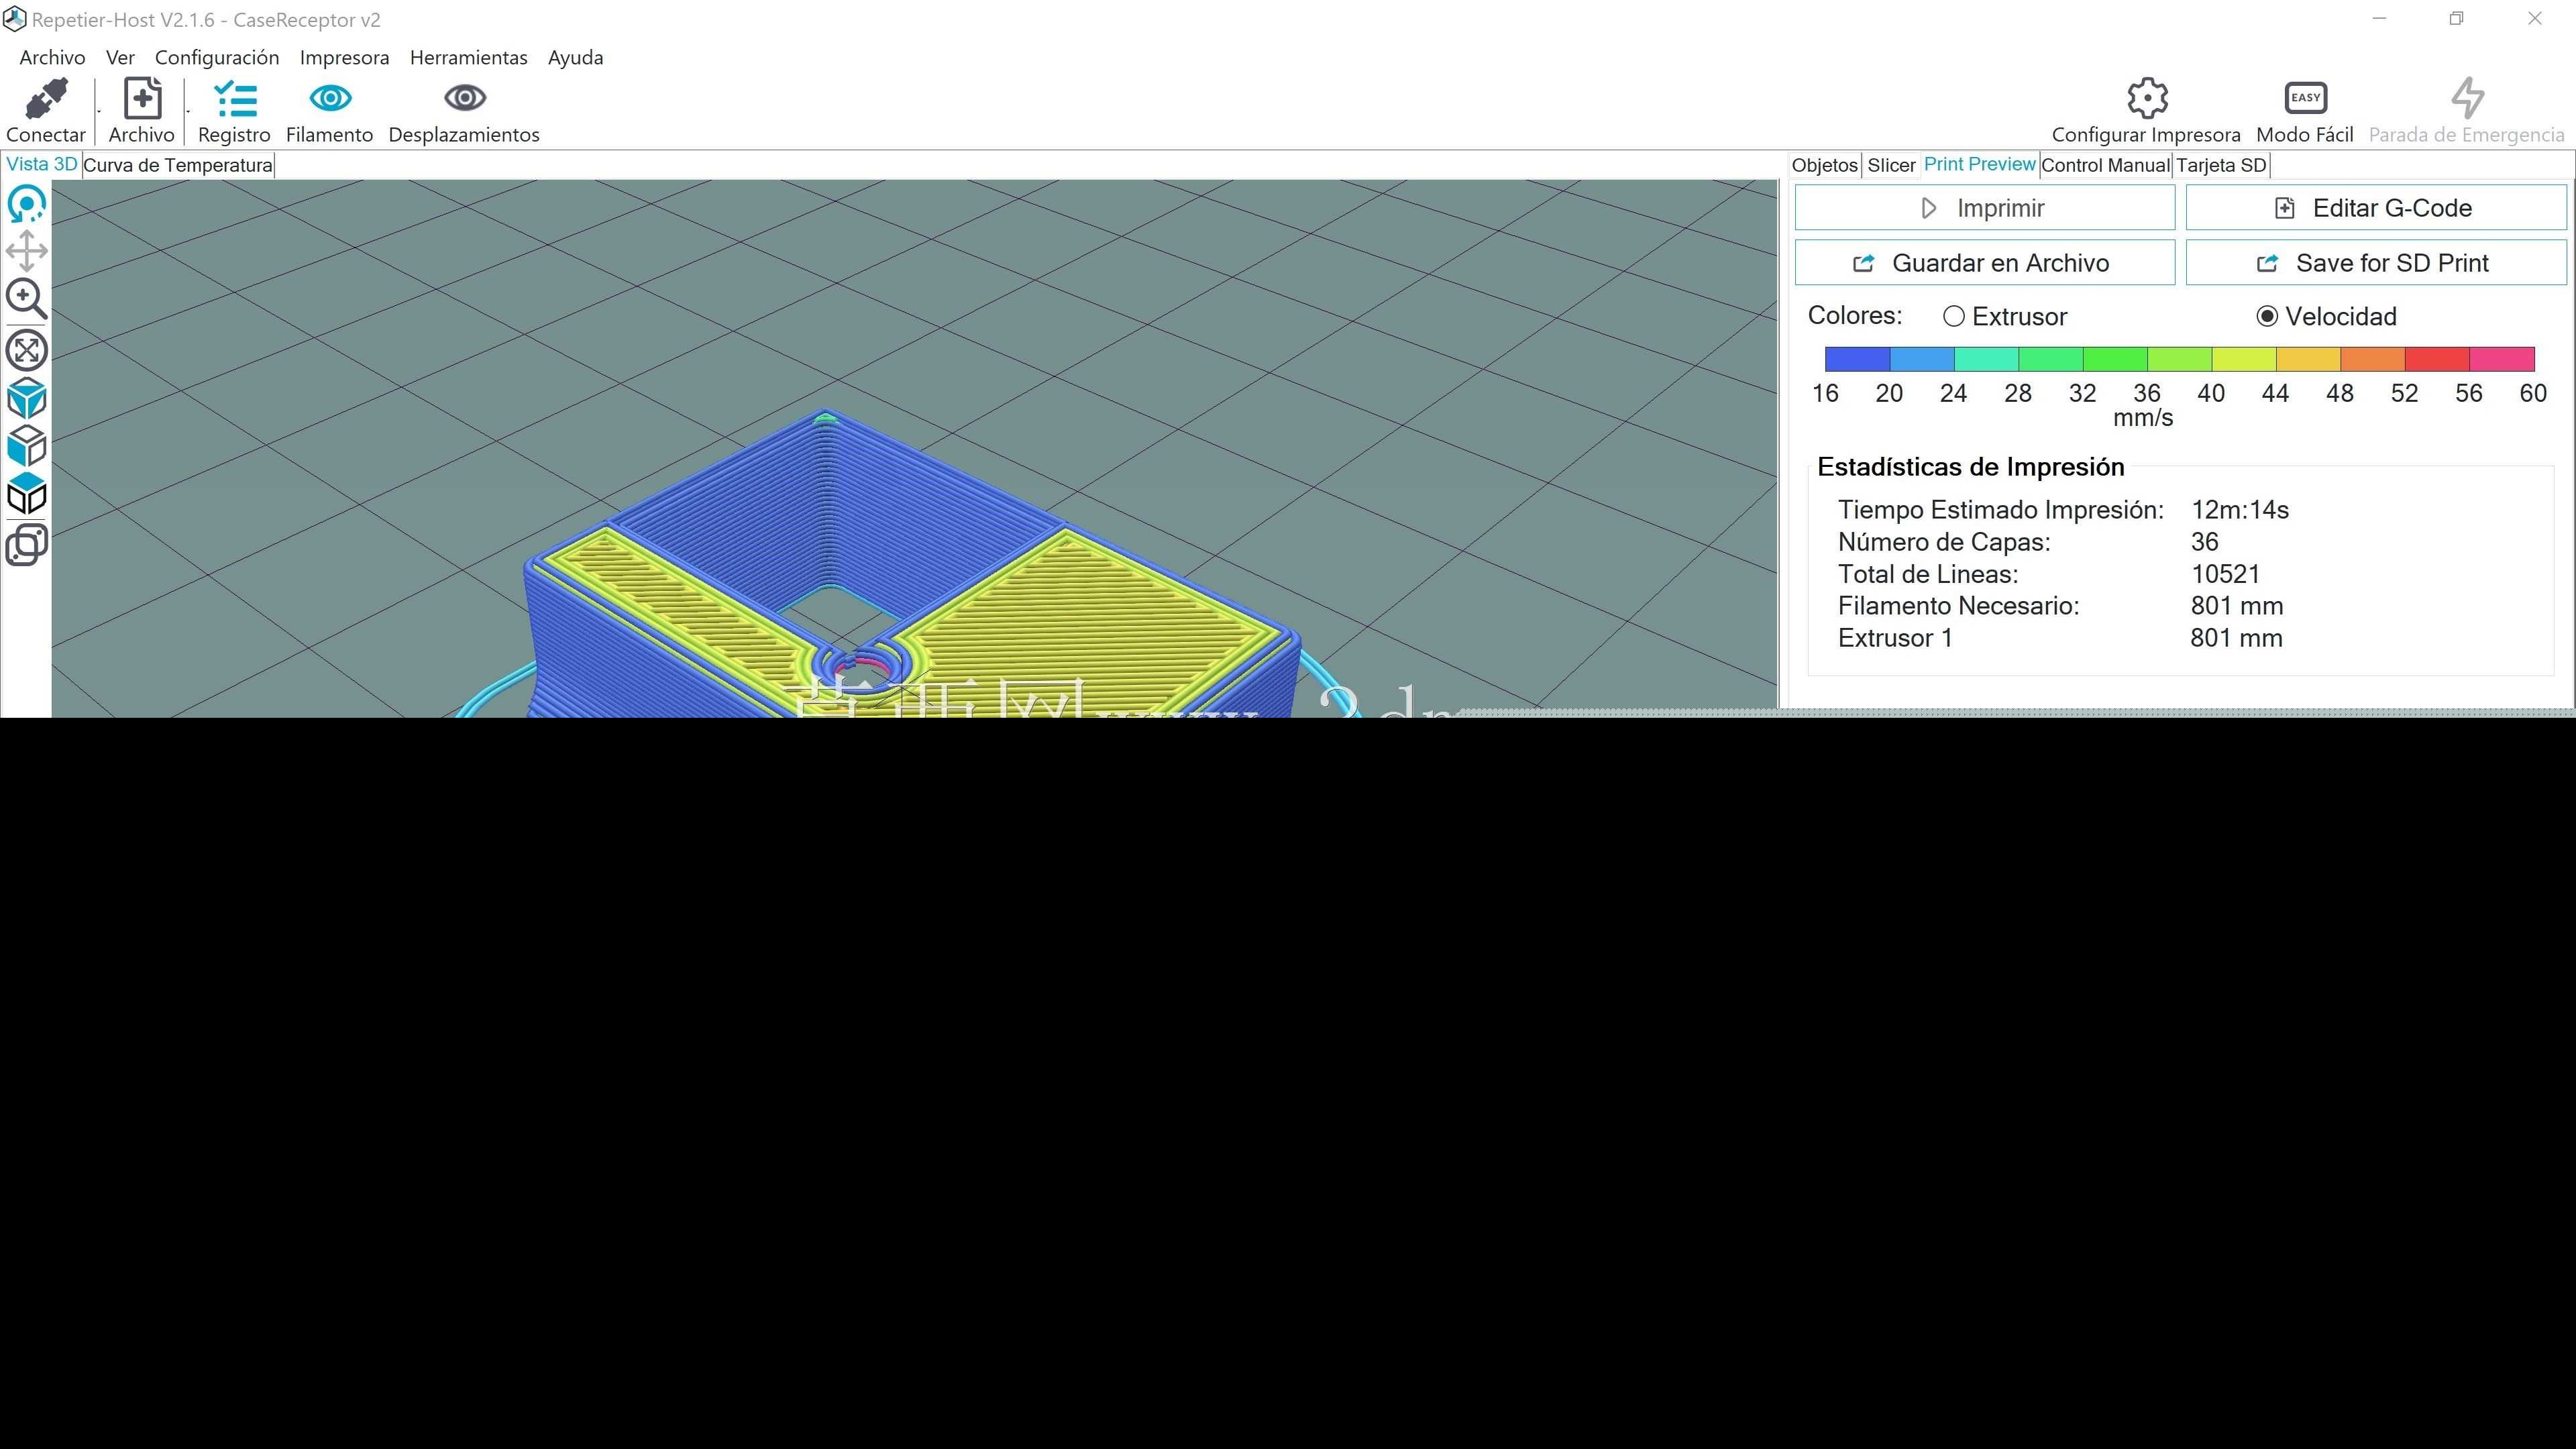Open the Archivo load file icon
Screen dimensions: 2576x1449
[x=142, y=99]
